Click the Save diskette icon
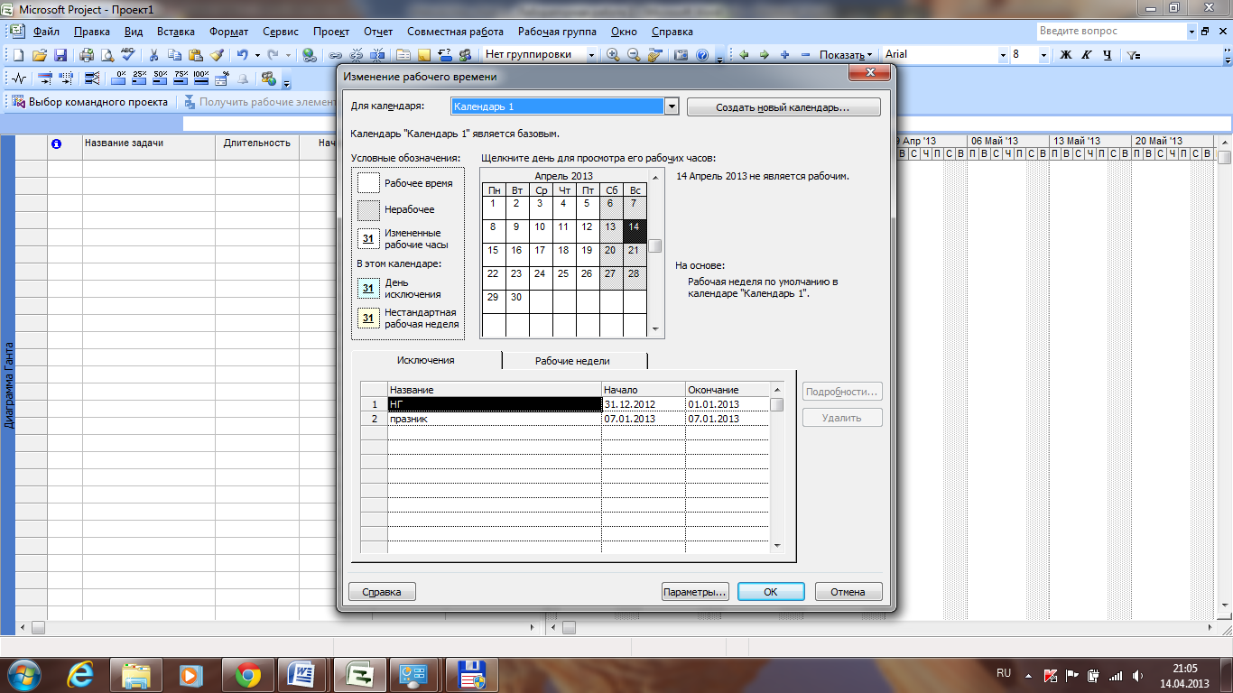Image resolution: width=1233 pixels, height=693 pixels. [x=60, y=55]
